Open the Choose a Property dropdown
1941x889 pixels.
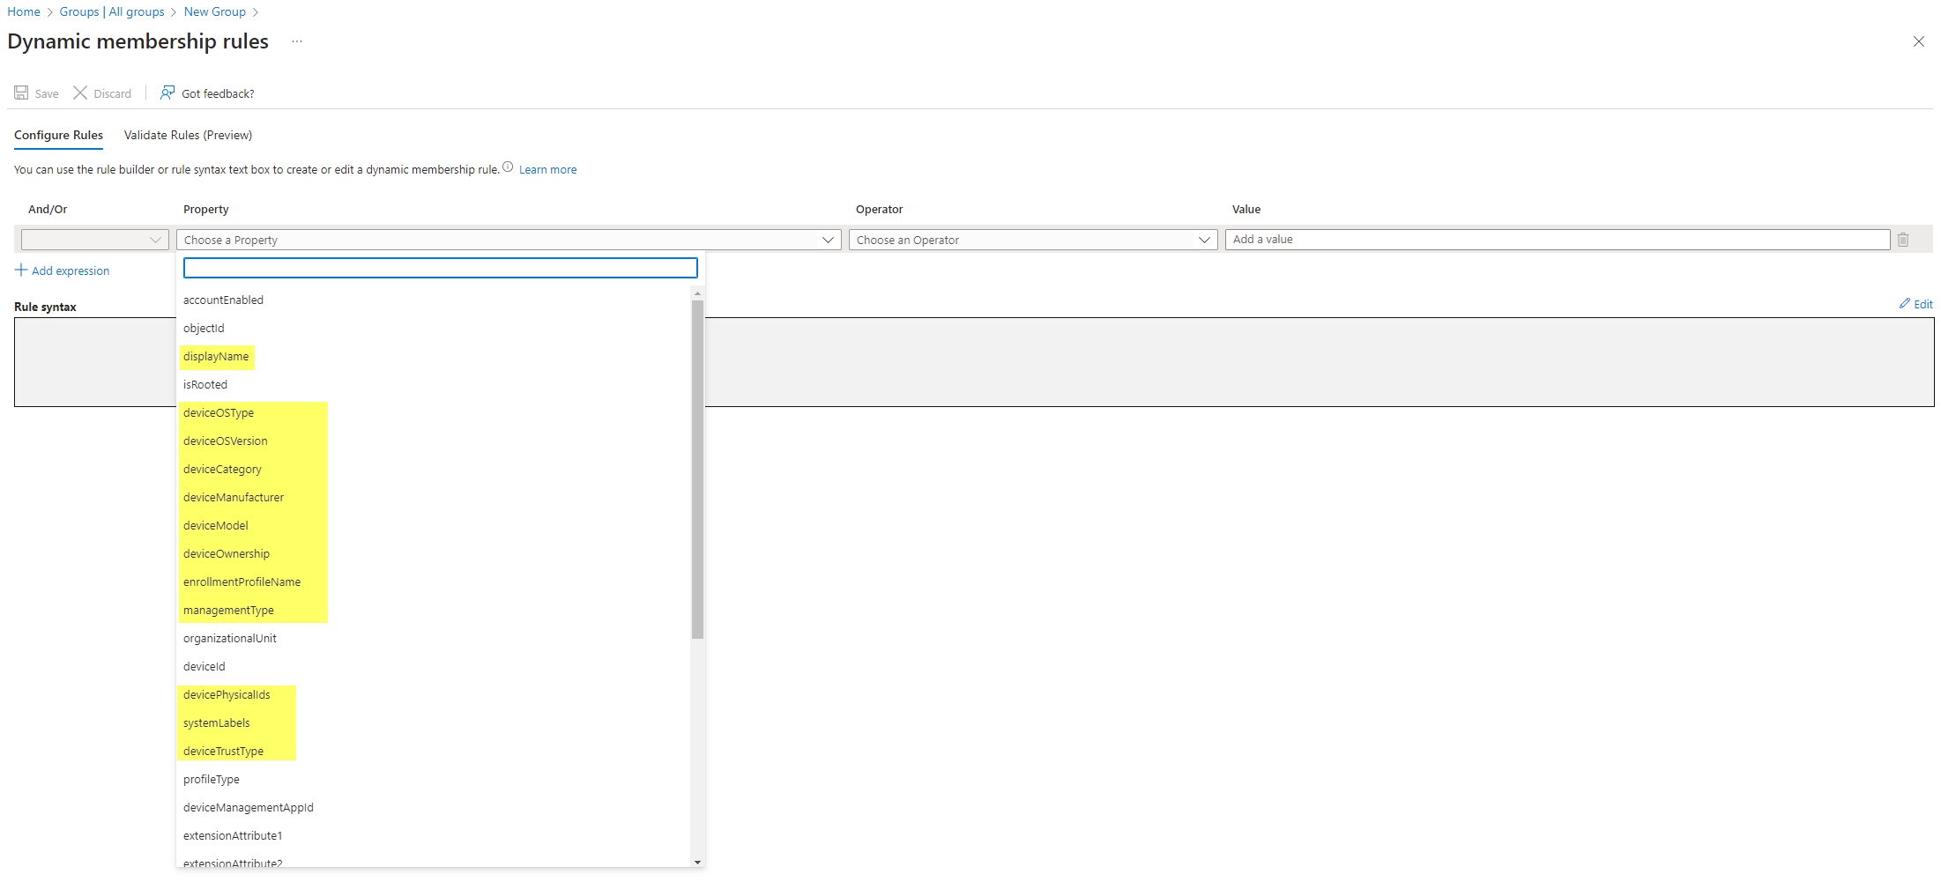click(509, 240)
